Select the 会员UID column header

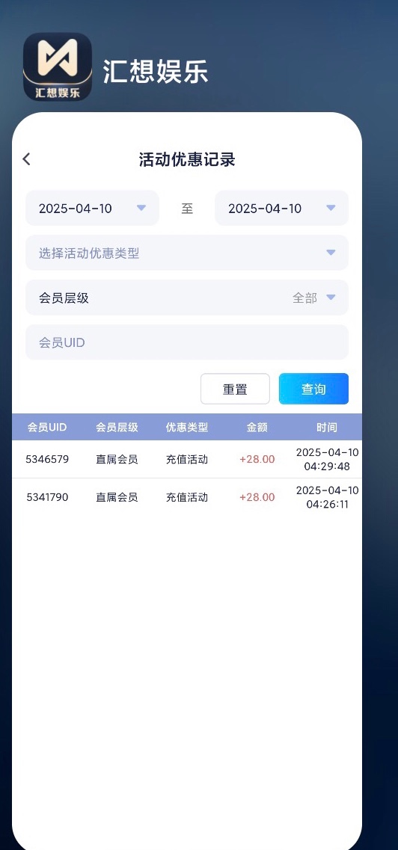coord(47,427)
